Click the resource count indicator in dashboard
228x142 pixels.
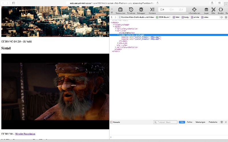pos(162,10)
